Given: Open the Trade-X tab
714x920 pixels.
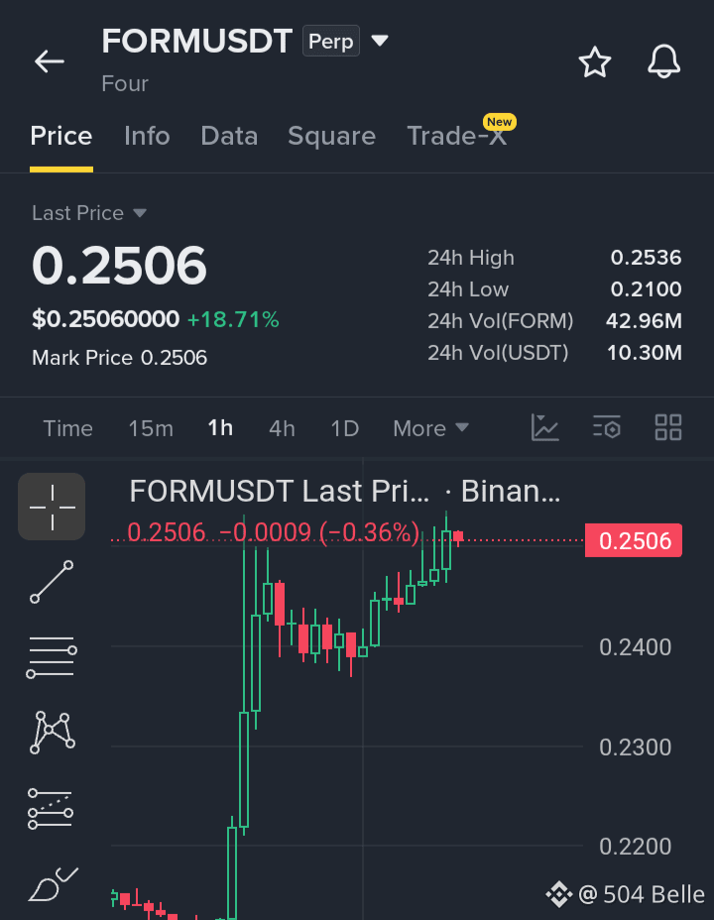Looking at the screenshot, I should [456, 136].
